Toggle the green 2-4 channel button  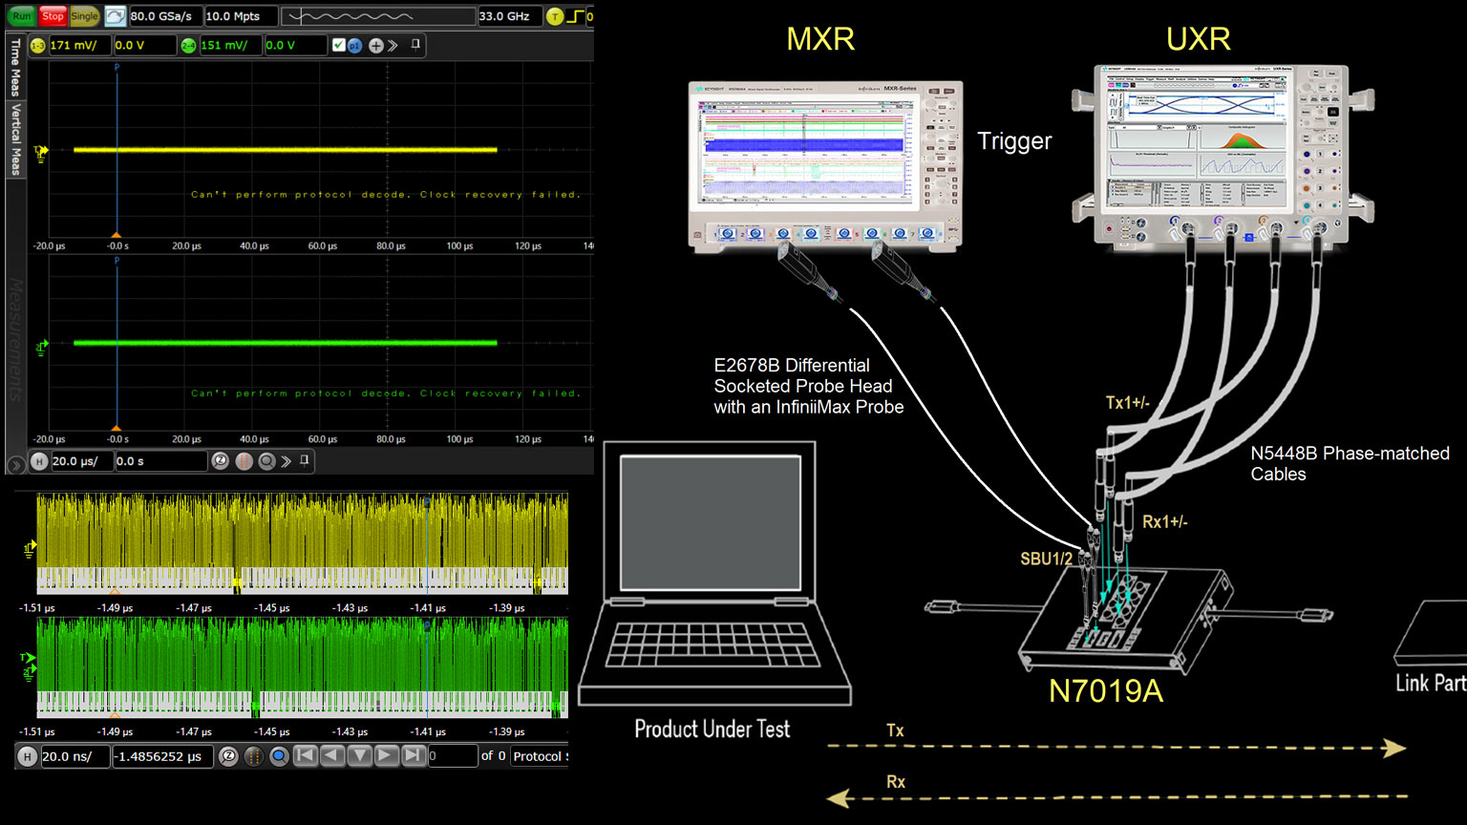189,46
